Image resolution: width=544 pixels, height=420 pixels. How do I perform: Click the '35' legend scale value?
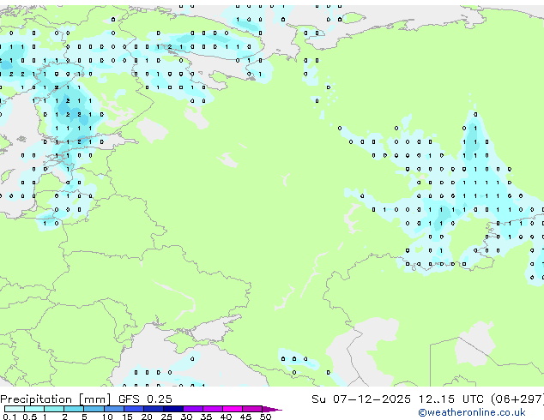[206, 417]
